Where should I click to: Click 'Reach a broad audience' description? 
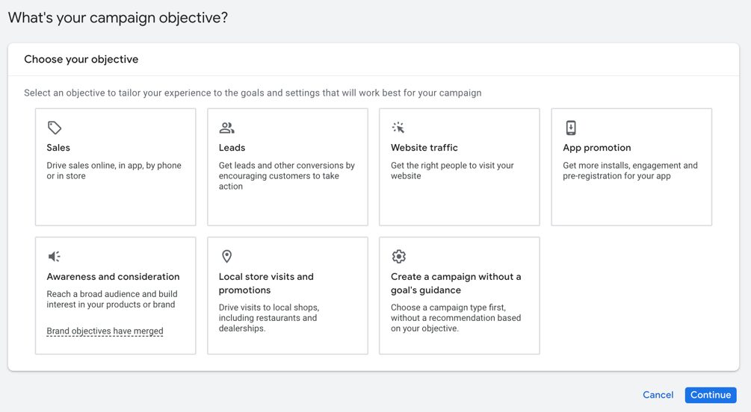(x=111, y=299)
